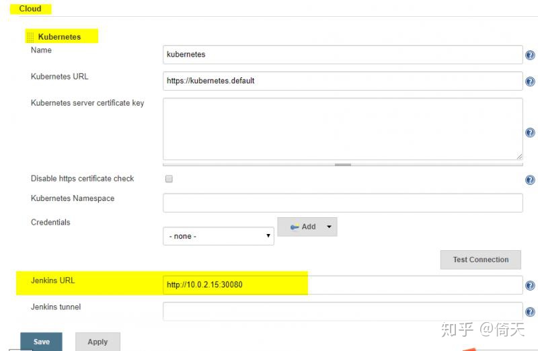Screen dimensions: 538x351
Task: Click the Add credentials button
Action: [307, 227]
